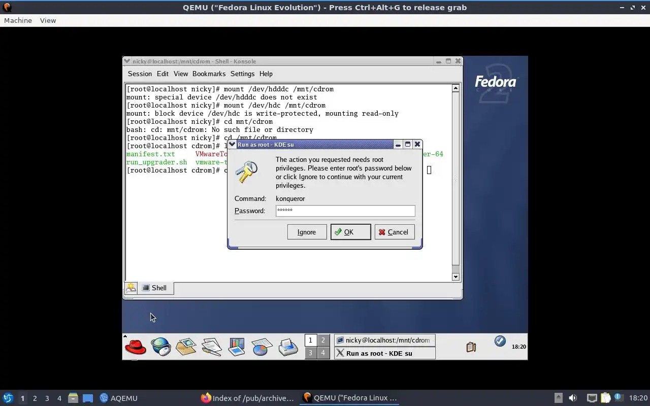Open the QEMU View menu
Image resolution: width=650 pixels, height=406 pixels.
click(x=48, y=20)
